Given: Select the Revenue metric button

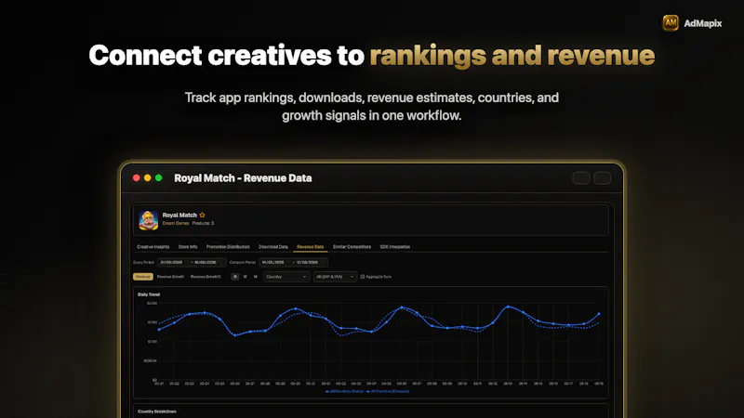Looking at the screenshot, I should [x=143, y=277].
